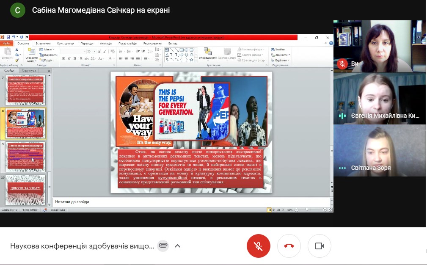Click the decrease font size icon

click(105, 52)
